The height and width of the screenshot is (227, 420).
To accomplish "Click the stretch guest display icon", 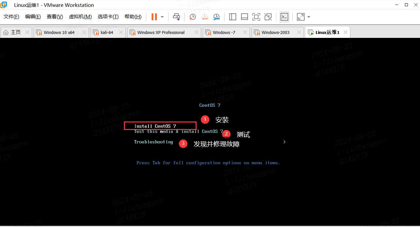I will 301,17.
